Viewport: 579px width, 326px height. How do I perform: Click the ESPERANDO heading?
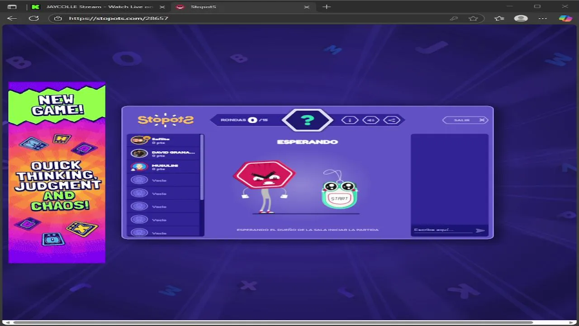pyautogui.click(x=308, y=142)
